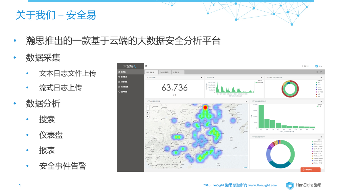
Task: Zoom in on the heat map
Action: (x=148, y=106)
